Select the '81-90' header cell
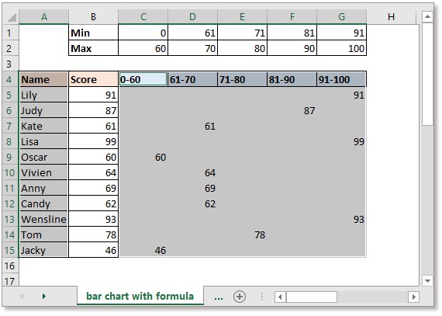 click(x=292, y=79)
